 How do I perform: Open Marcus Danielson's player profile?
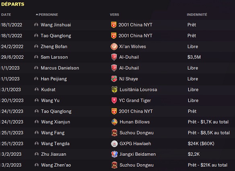(x=60, y=68)
